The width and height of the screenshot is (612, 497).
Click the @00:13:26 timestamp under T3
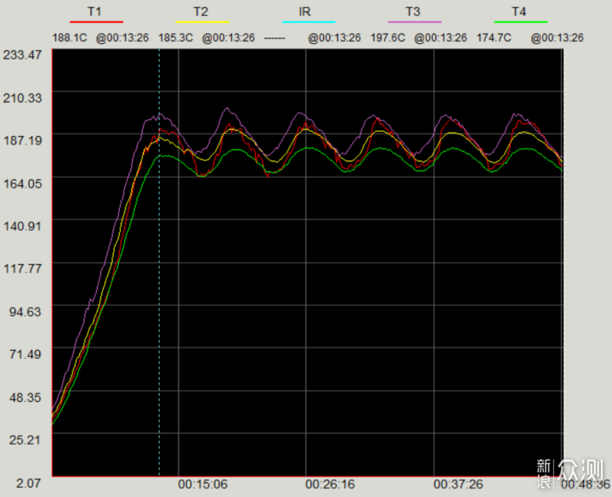tap(440, 38)
